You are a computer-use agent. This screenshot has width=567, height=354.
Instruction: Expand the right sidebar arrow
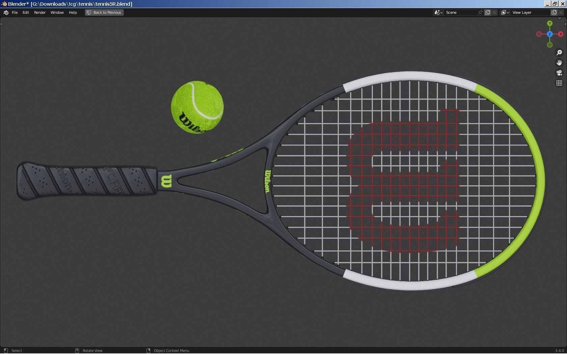(565, 24)
